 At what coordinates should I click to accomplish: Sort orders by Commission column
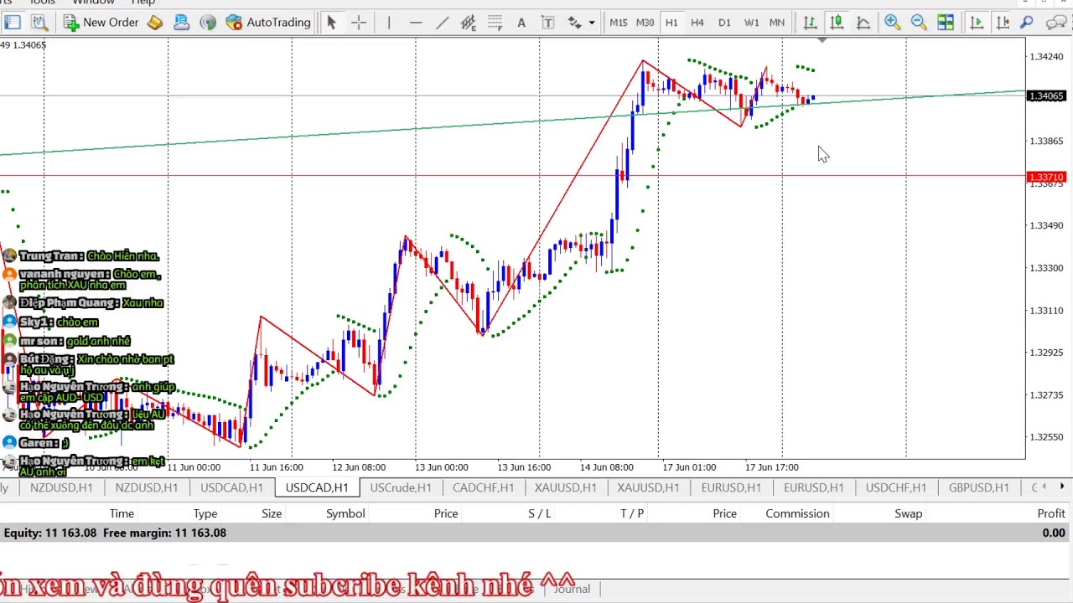(x=797, y=513)
